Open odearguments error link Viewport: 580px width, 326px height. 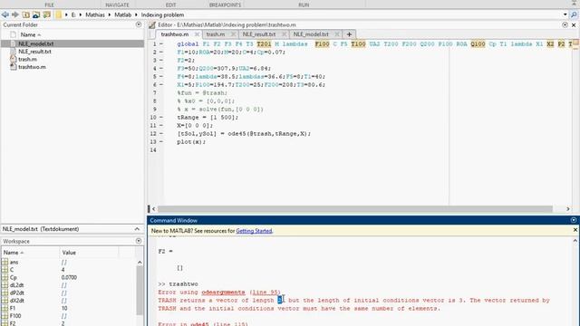[x=223, y=292]
